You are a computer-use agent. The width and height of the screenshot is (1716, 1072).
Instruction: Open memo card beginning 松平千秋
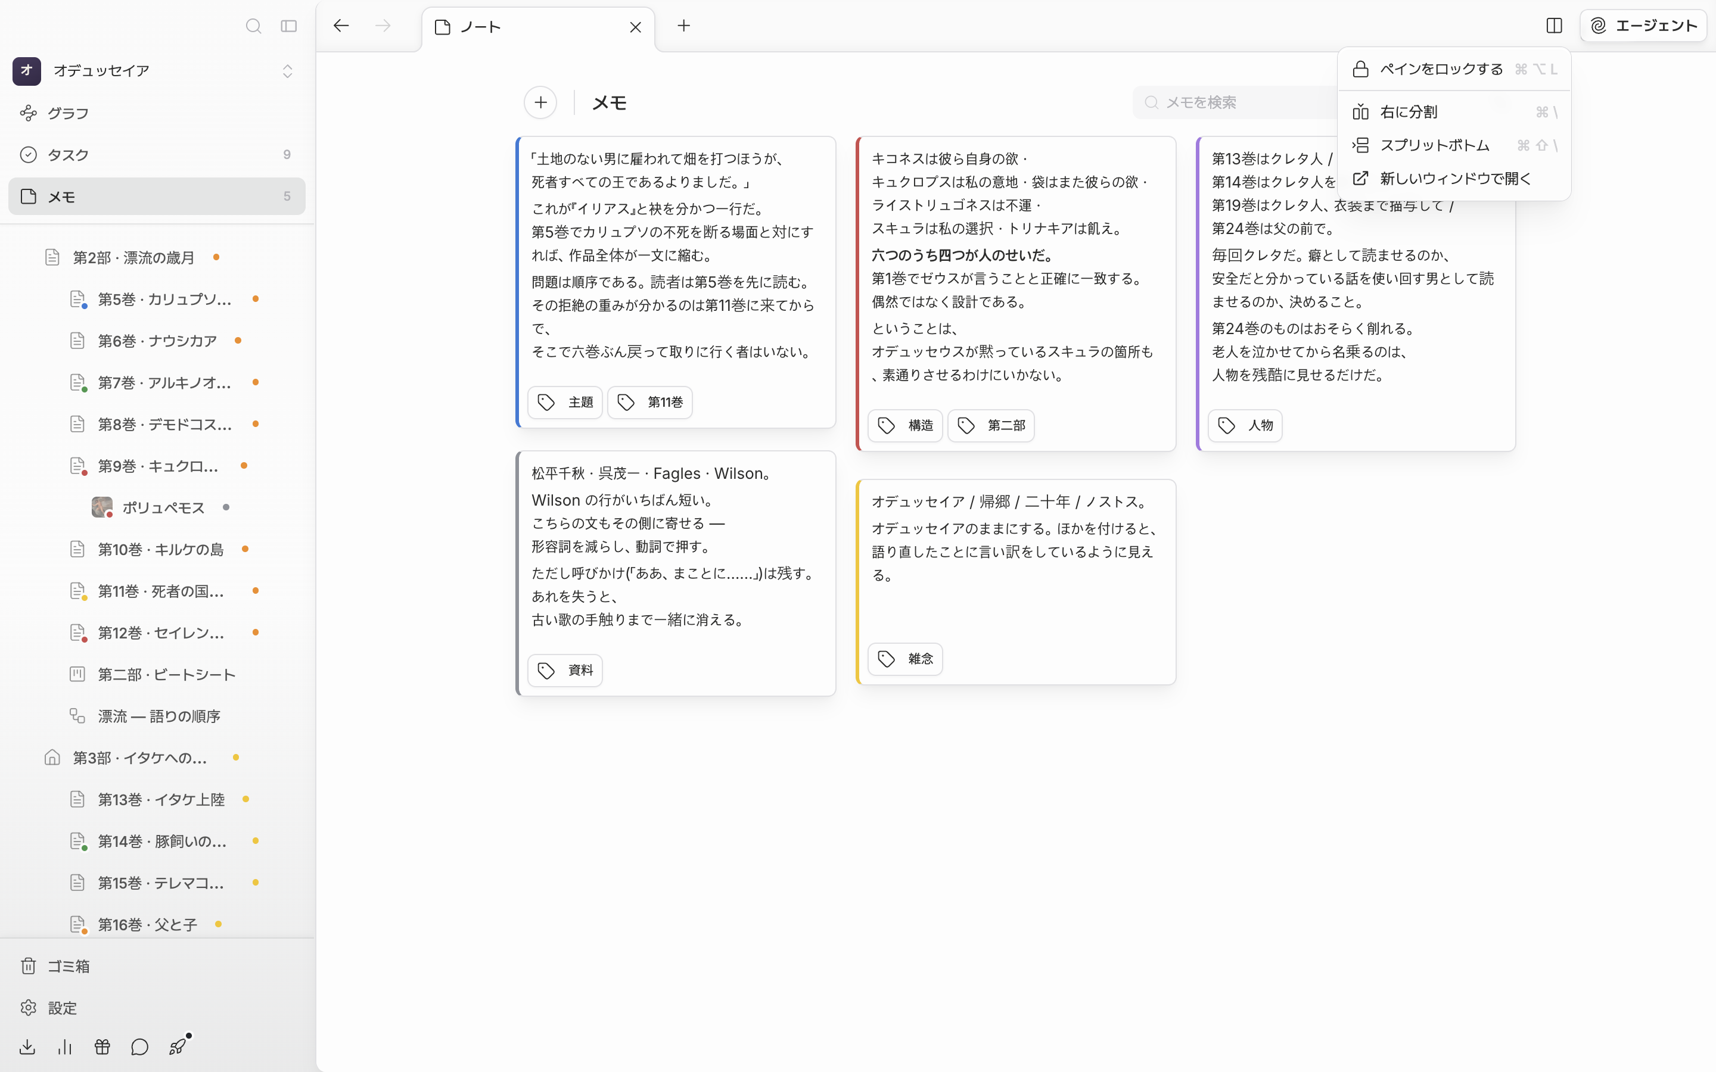(x=676, y=574)
